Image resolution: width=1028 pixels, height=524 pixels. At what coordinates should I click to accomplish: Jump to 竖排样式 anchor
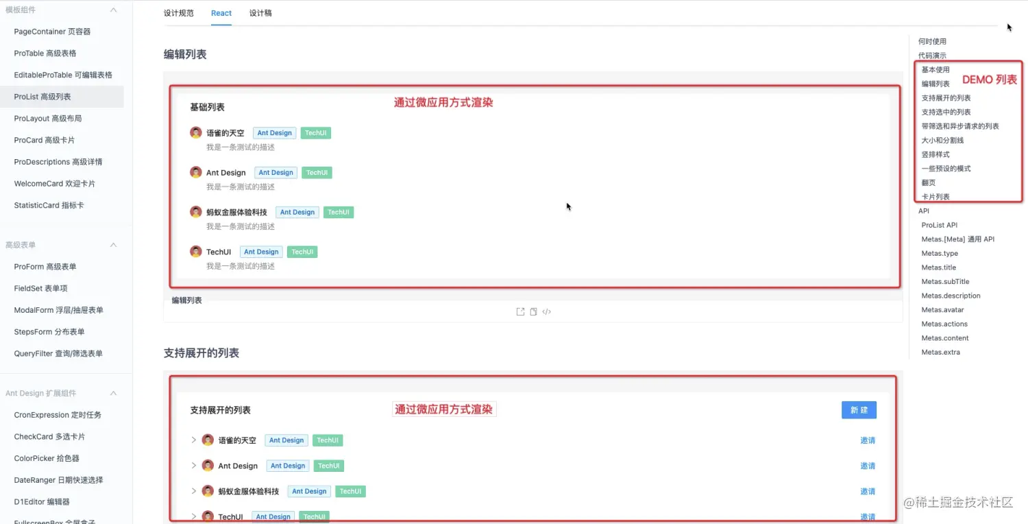[935, 154]
